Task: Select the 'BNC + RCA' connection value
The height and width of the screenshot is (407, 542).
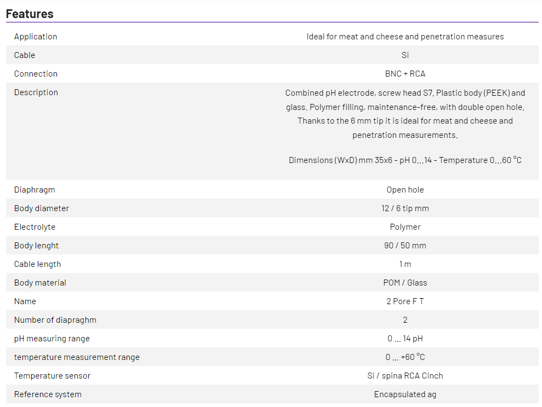Action: pos(405,74)
